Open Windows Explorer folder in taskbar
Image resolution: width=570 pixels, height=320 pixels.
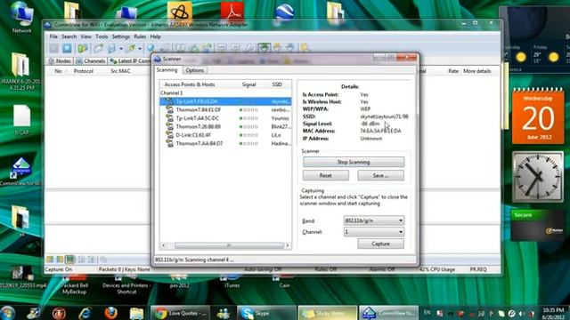[x=136, y=313]
